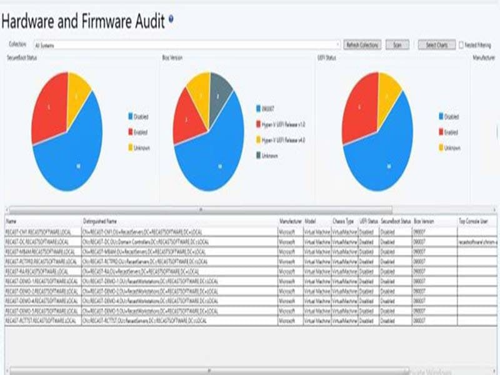This screenshot has width=500, height=375.
Task: Open the Collection dropdown showing All Systems
Action: click(x=187, y=45)
